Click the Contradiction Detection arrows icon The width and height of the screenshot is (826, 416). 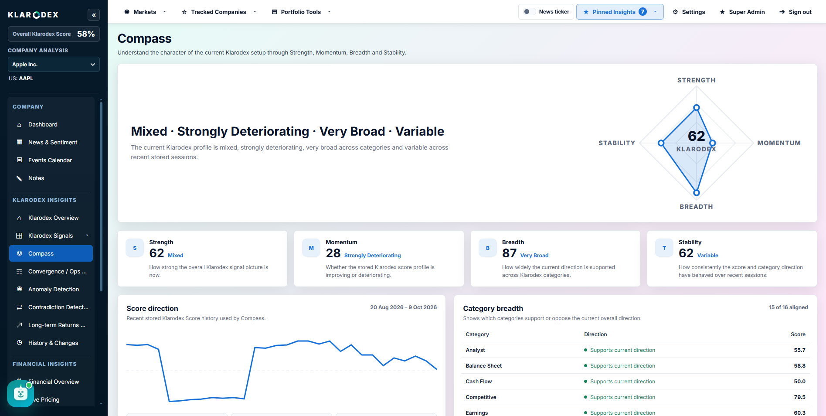pyautogui.click(x=19, y=307)
